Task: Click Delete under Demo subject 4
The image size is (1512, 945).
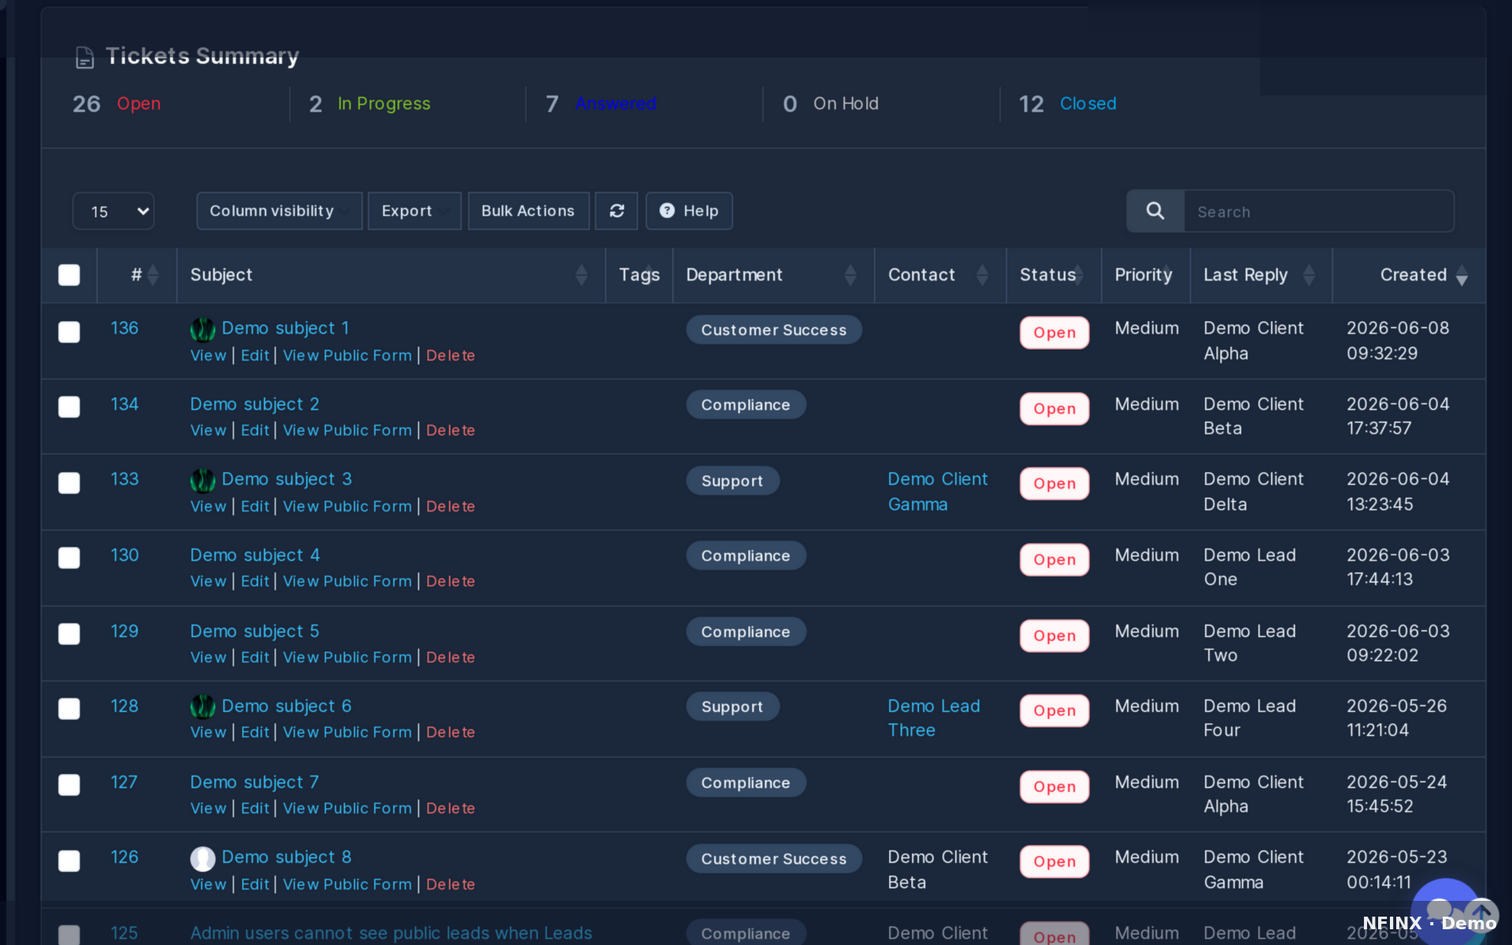Action: (x=450, y=581)
